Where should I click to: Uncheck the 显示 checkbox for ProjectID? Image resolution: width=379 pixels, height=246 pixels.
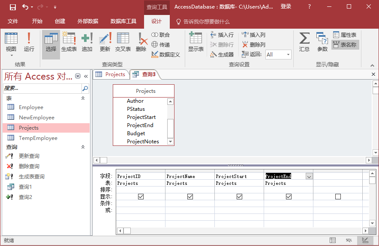141,197
